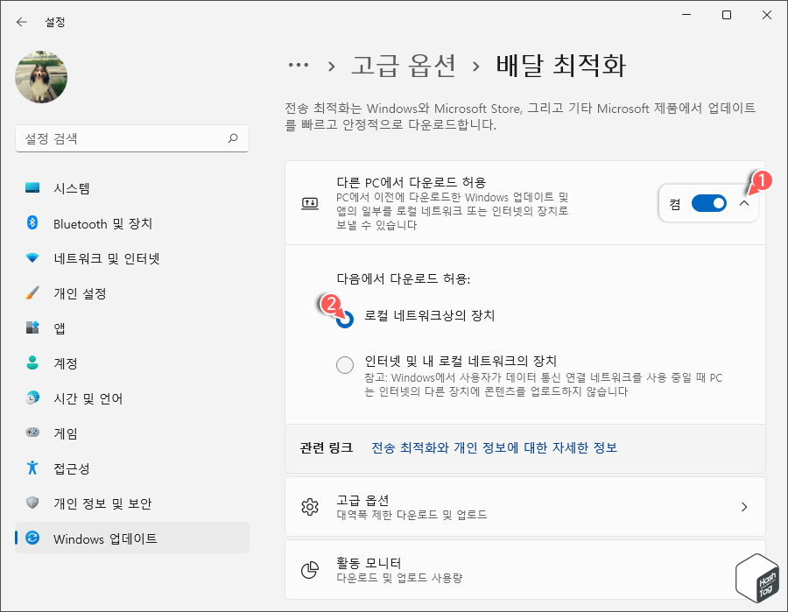Screen dimensions: 788x612
Task: Open the 계정 settings page
Action: click(66, 363)
